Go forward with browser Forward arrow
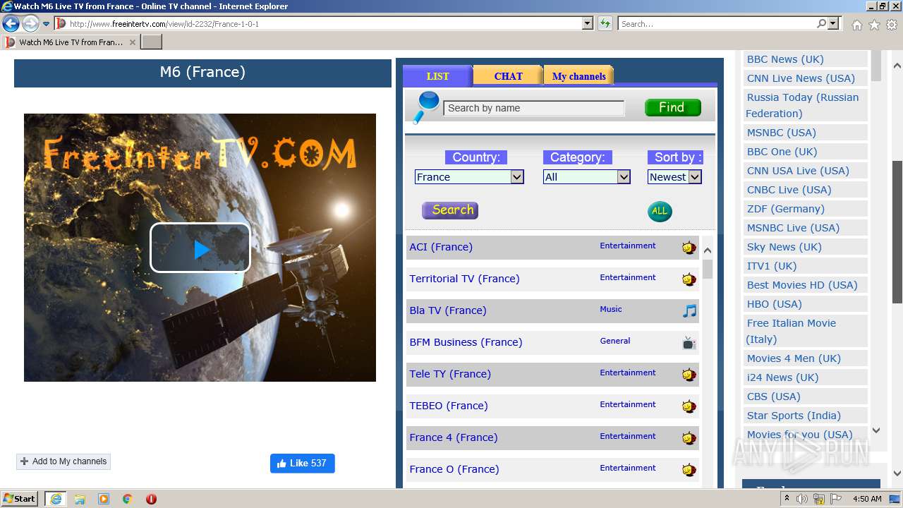The image size is (903, 508). coord(30,24)
